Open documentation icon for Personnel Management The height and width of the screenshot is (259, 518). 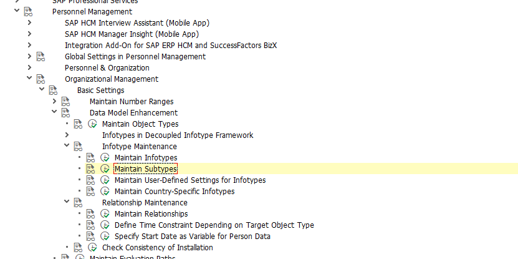[28, 12]
